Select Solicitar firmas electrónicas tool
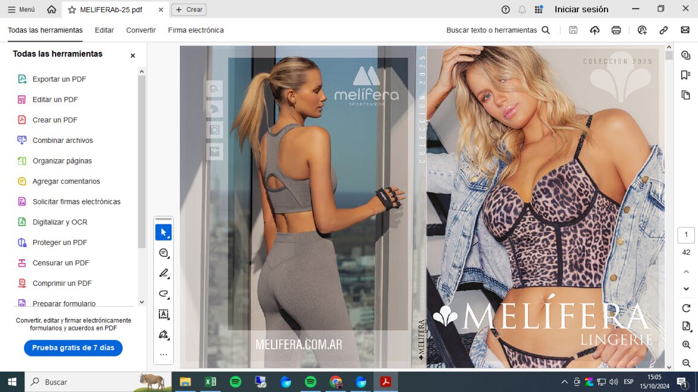 click(76, 202)
